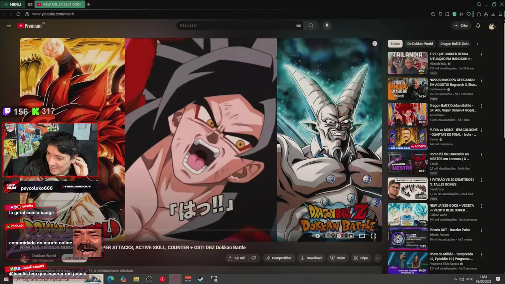Expand filter chips with right chevron
The height and width of the screenshot is (284, 505).
[477, 44]
